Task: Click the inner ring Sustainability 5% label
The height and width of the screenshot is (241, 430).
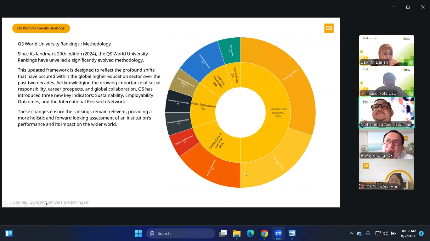Action: point(235,75)
